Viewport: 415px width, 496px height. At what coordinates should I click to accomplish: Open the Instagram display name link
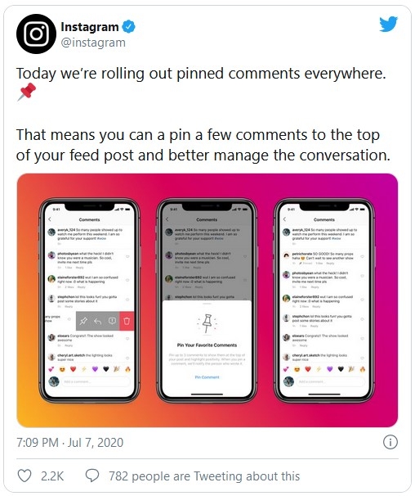(x=89, y=27)
